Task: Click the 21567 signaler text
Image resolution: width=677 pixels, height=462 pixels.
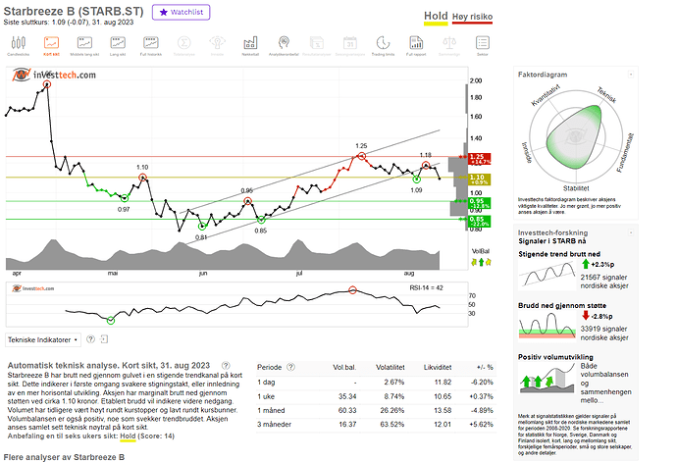Action: 603,278
